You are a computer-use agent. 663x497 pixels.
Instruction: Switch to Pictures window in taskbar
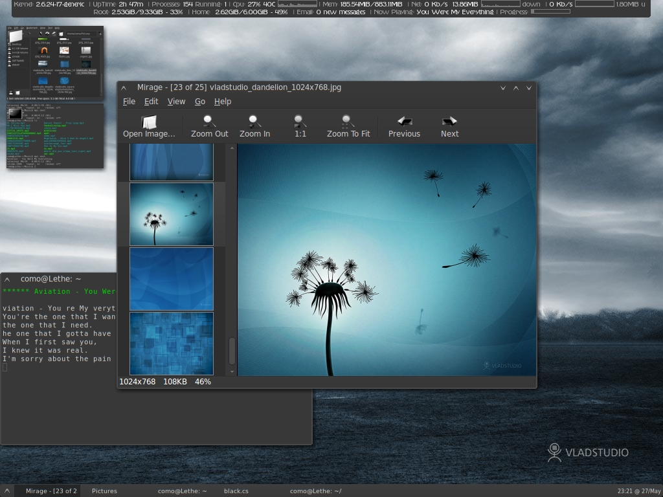(x=104, y=491)
